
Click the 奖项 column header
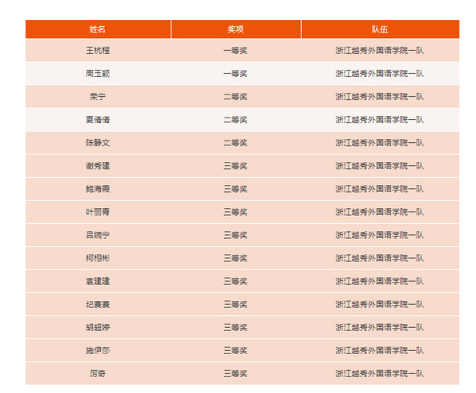pyautogui.click(x=236, y=29)
